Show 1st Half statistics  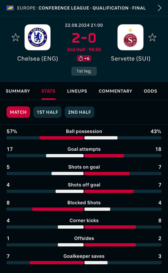[47, 112]
